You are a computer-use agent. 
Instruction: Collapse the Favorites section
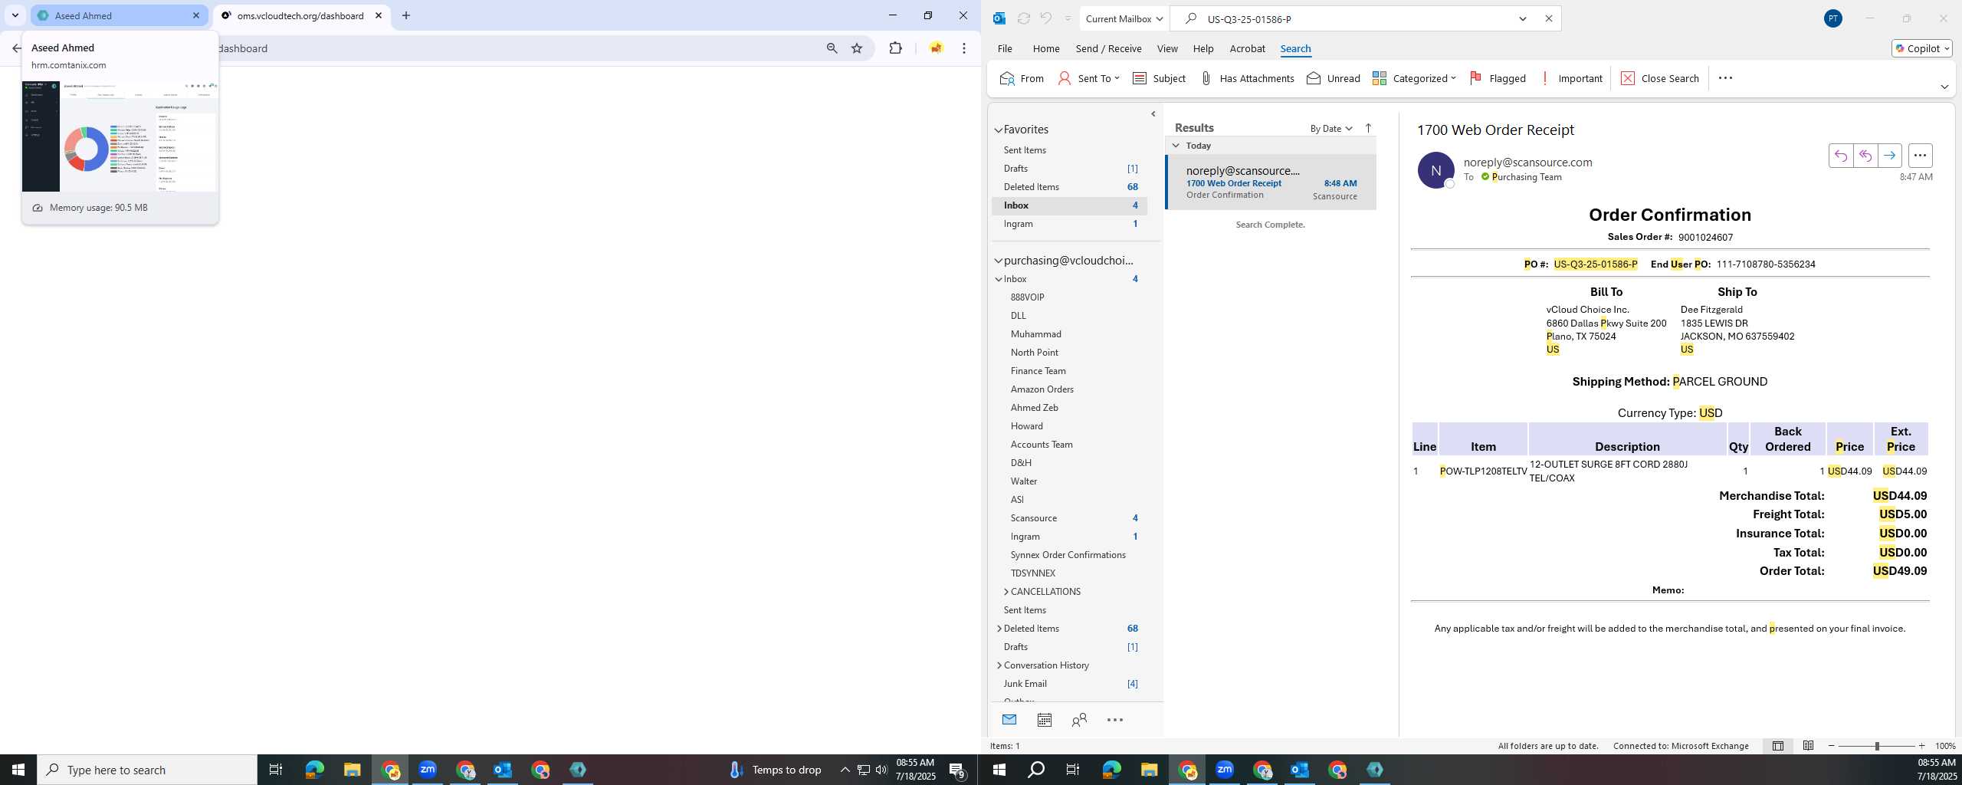(999, 130)
